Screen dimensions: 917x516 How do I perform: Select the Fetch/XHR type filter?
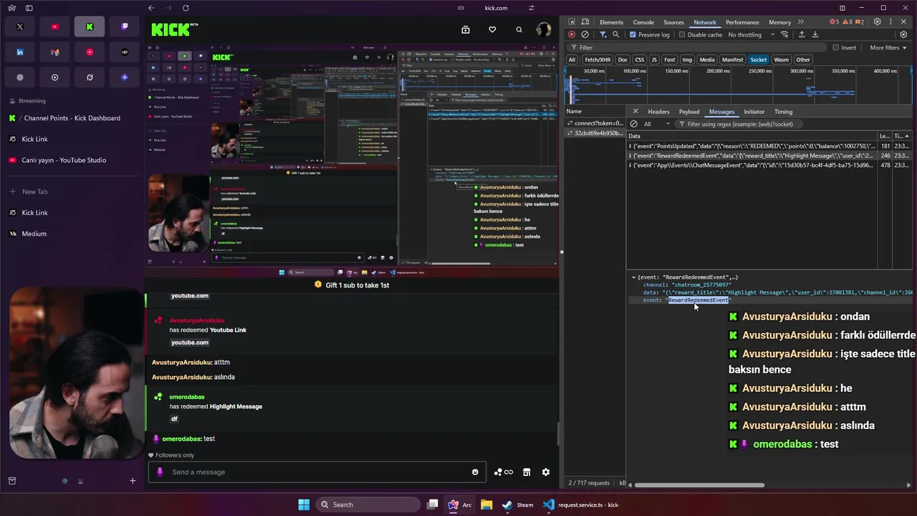(597, 59)
